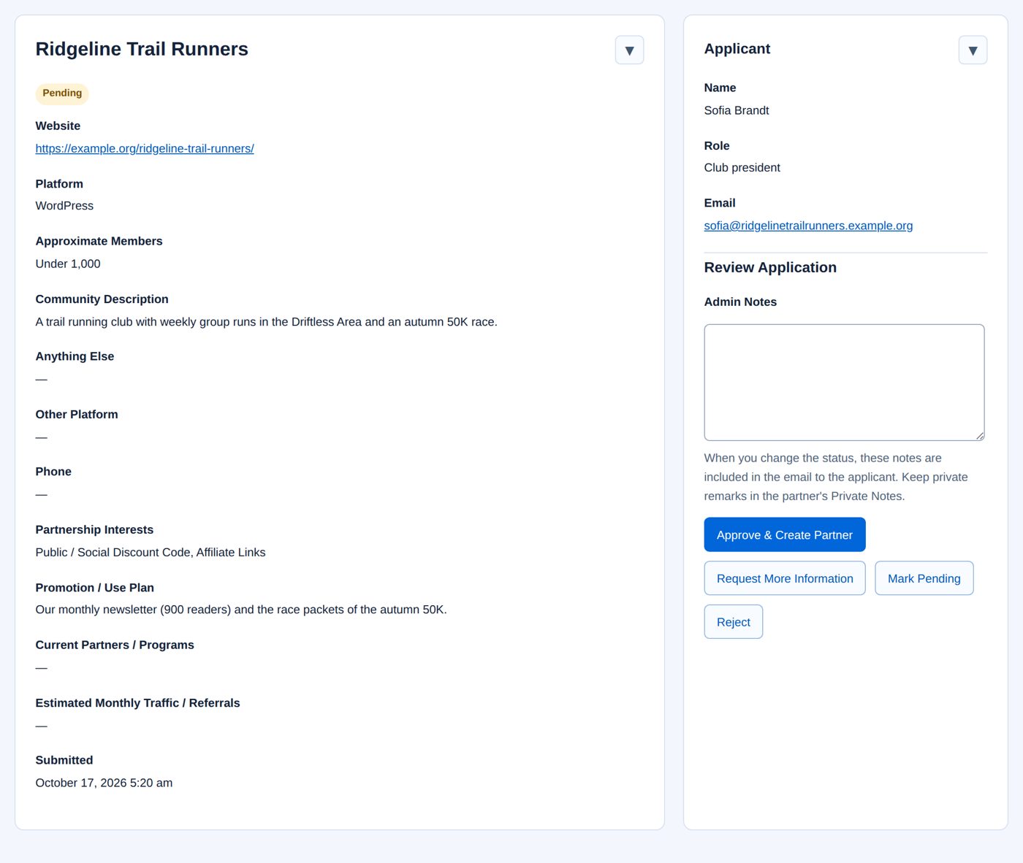
Task: Click the Ridgeline Trail Runners heading
Action: [142, 49]
